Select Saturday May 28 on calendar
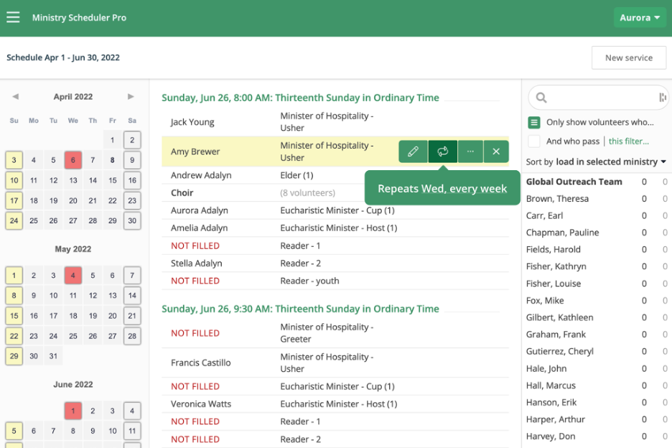The width and height of the screenshot is (672, 448). point(132,336)
